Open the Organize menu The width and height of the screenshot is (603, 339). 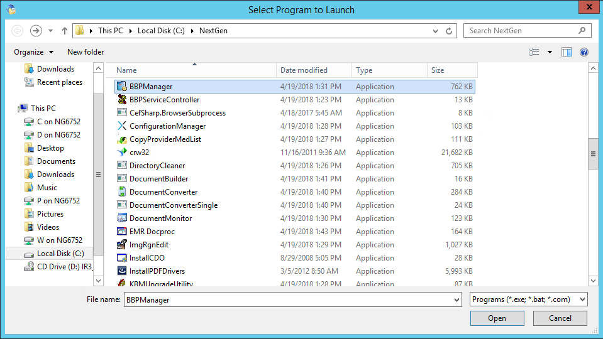33,52
